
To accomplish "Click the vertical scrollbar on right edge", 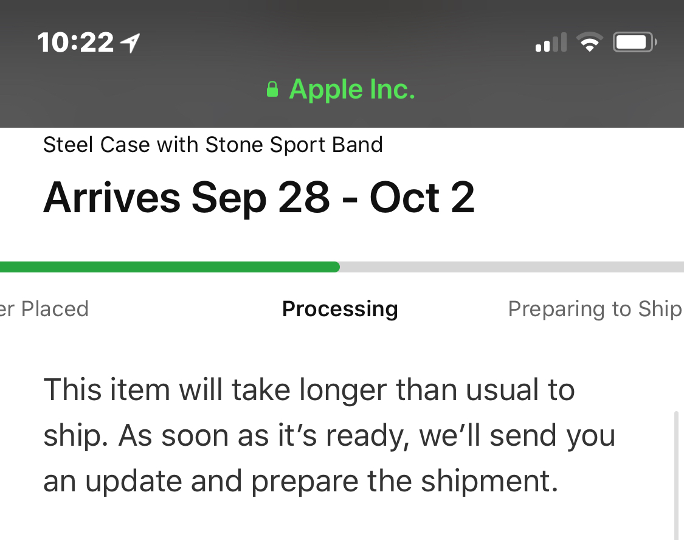I will [x=677, y=476].
